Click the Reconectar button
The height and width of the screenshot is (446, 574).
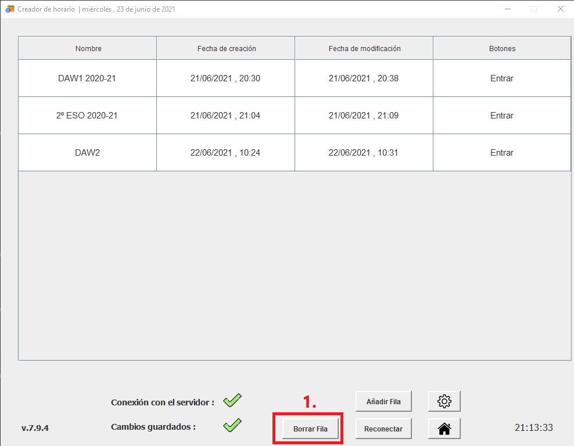(x=383, y=429)
